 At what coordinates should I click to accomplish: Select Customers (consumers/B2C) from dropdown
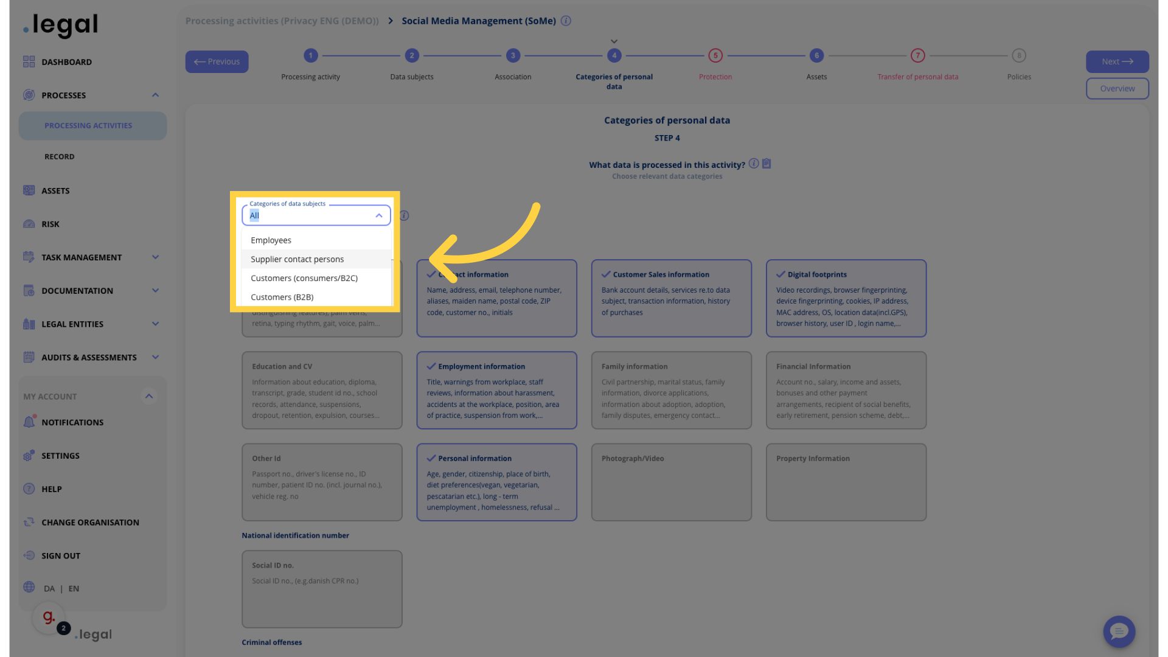[x=304, y=279]
